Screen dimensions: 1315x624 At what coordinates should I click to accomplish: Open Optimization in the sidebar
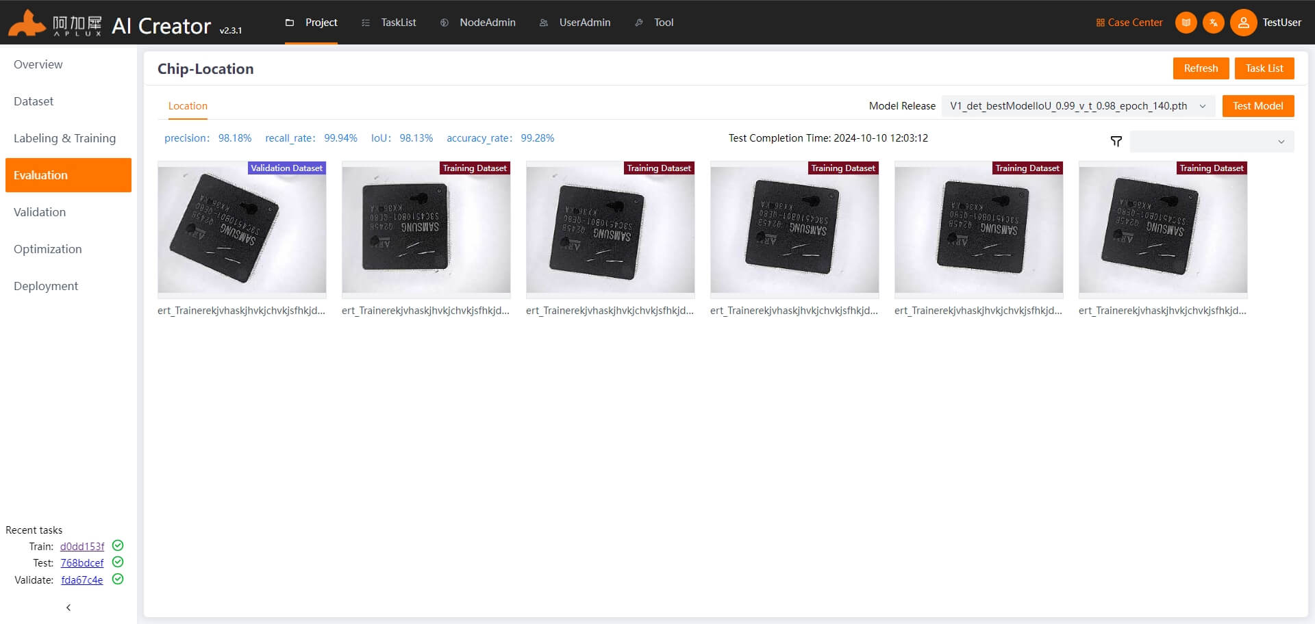(68, 249)
